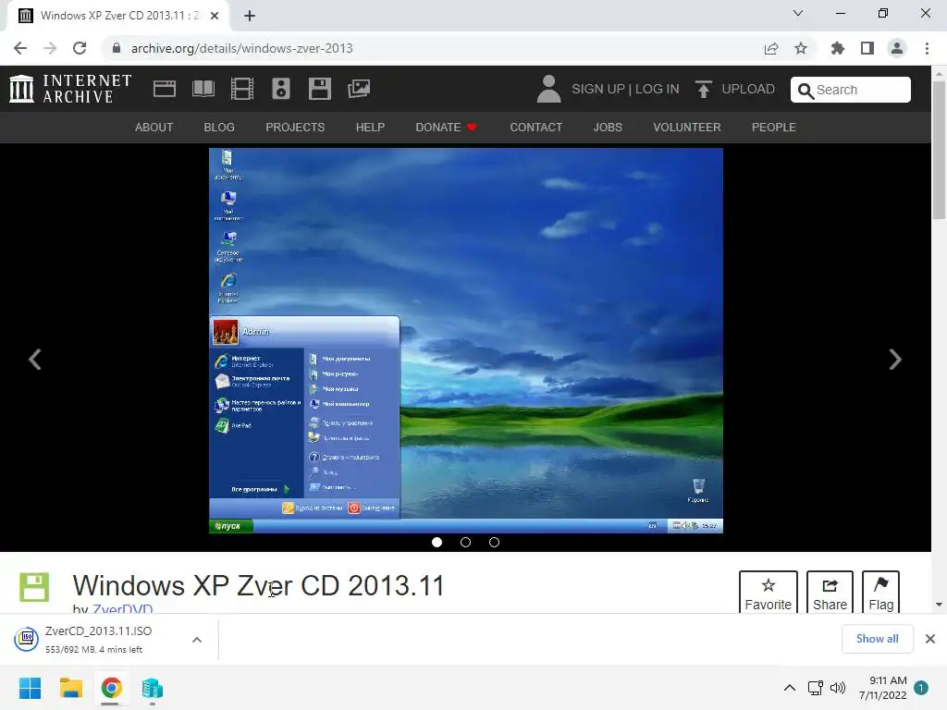Open the DONATE menu item
The image size is (947, 710).
click(x=446, y=128)
